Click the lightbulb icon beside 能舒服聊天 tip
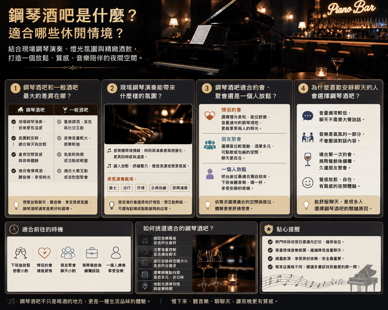This screenshot has height=310, width=388. (306, 205)
